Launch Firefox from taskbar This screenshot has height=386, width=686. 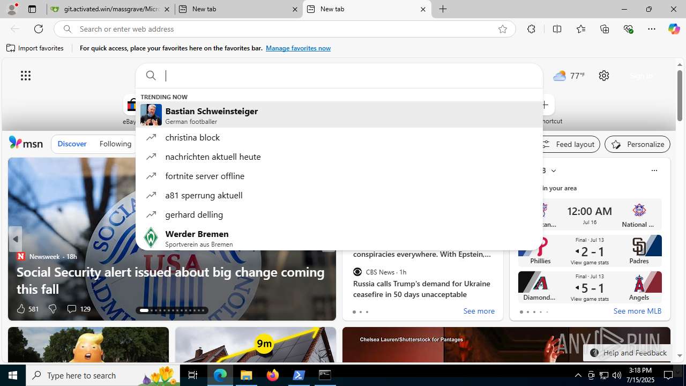pos(273,375)
